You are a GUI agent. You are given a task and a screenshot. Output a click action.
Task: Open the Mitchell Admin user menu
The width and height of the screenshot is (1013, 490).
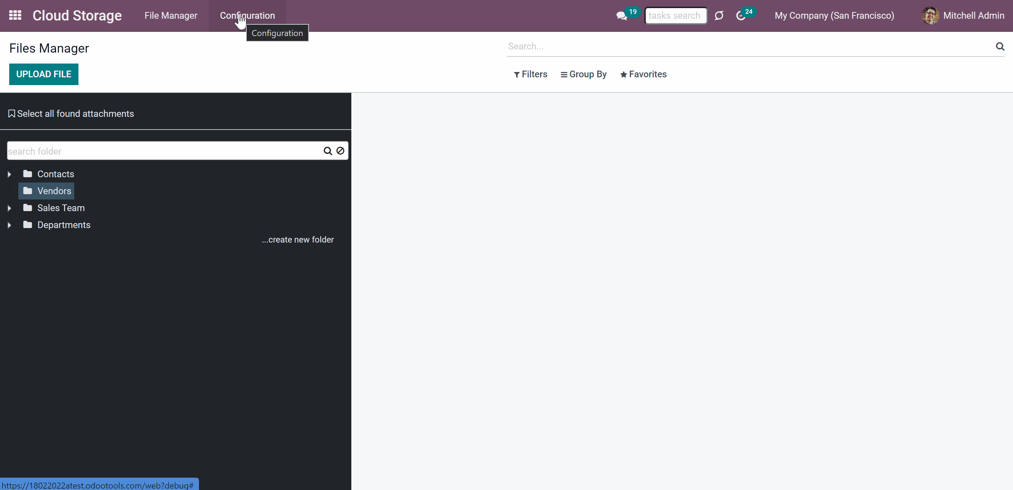(x=962, y=16)
